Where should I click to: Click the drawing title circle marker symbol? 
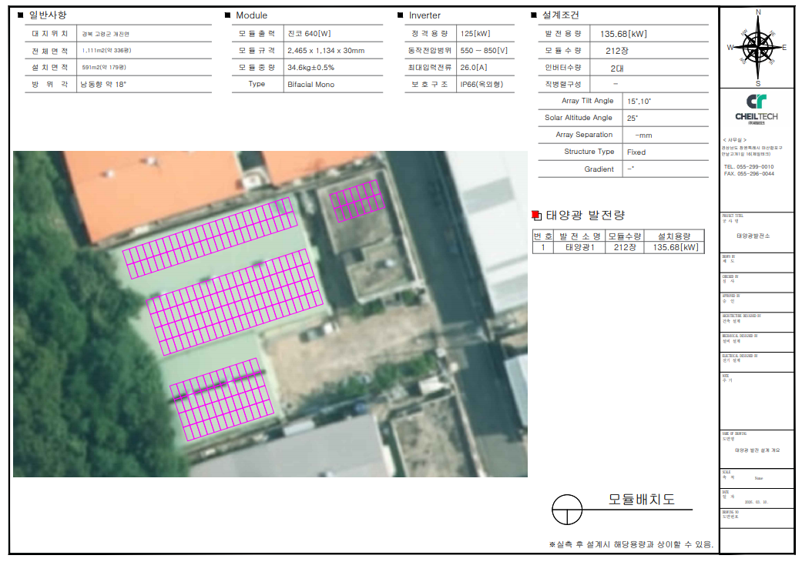pos(565,508)
